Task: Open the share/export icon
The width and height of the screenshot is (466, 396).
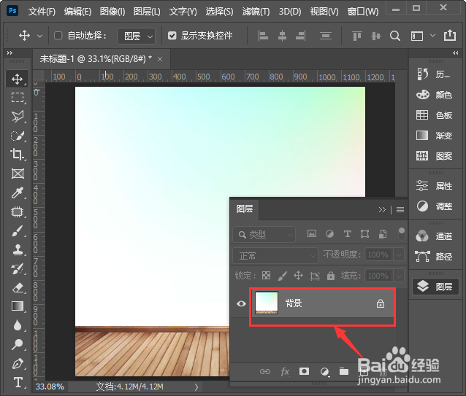Action: tap(450, 35)
